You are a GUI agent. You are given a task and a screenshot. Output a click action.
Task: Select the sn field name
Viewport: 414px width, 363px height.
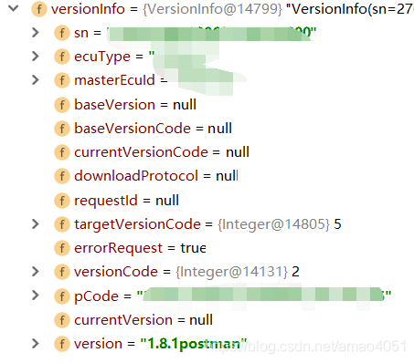81,33
